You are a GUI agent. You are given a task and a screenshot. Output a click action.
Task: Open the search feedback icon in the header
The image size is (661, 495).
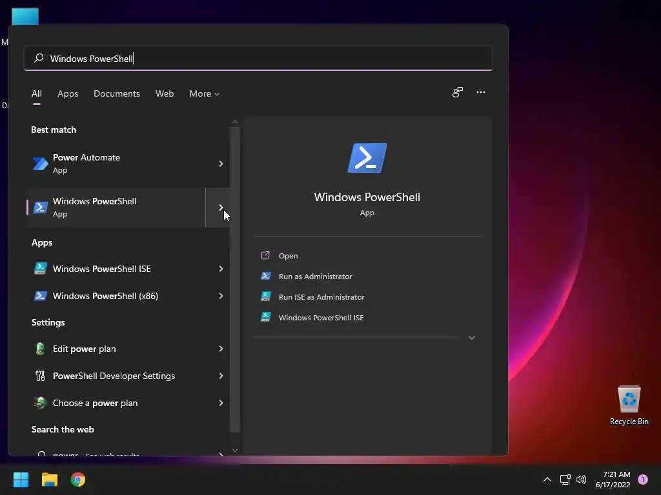[458, 92]
